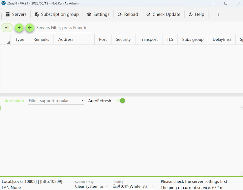Sort servers by the Address column

click(74, 39)
